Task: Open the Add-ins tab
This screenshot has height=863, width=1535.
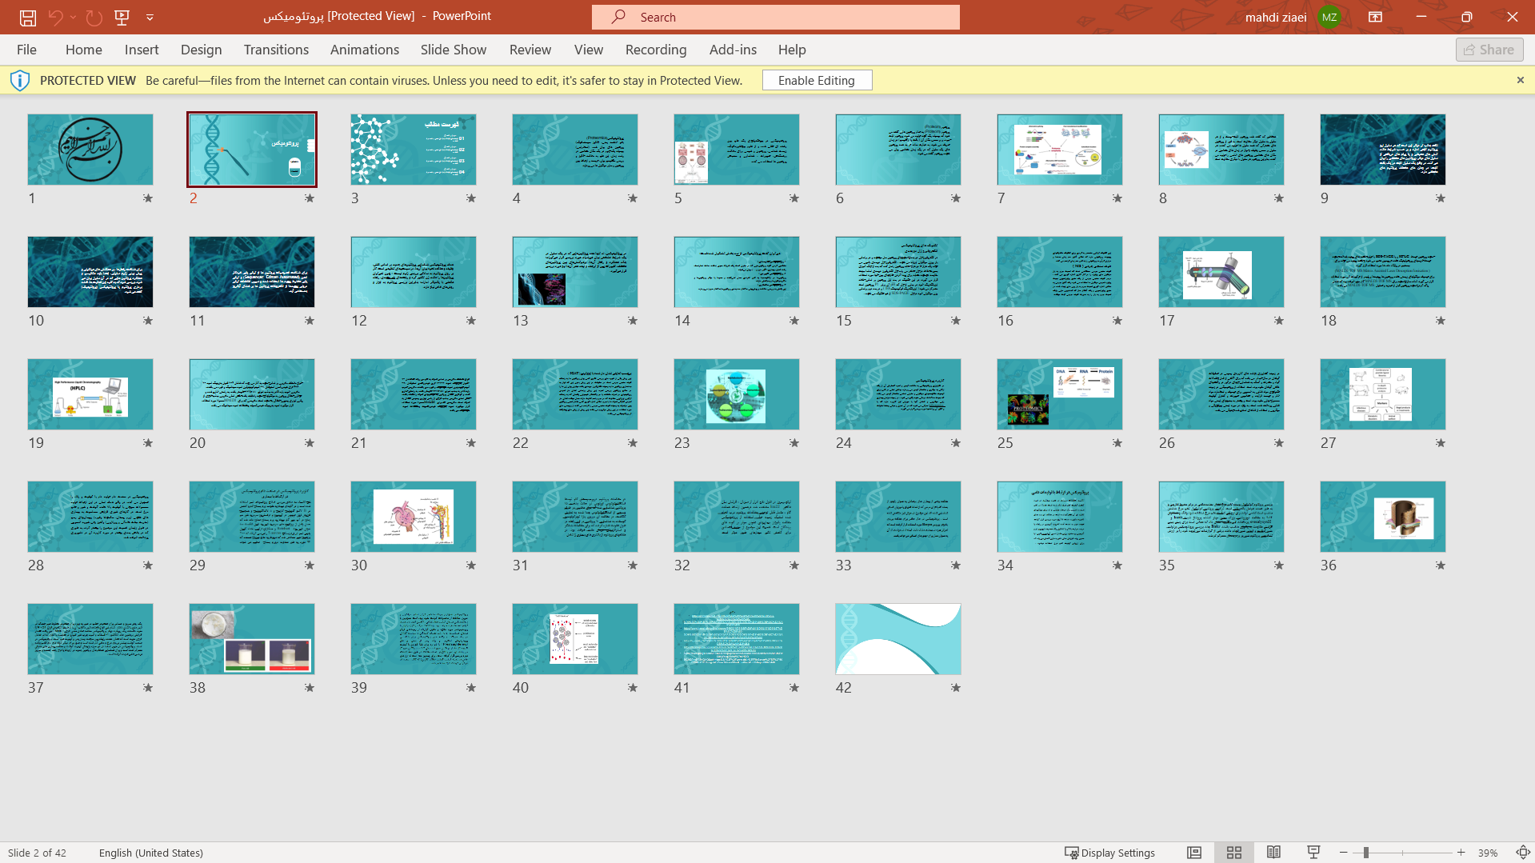Action: point(733,50)
